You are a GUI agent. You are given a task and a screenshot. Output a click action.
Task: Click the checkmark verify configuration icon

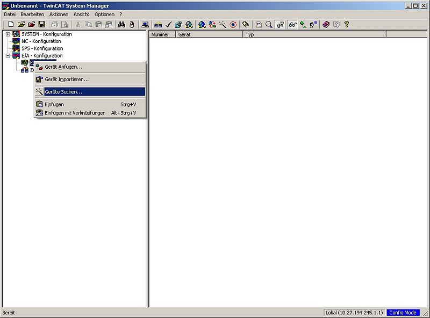tap(168, 24)
